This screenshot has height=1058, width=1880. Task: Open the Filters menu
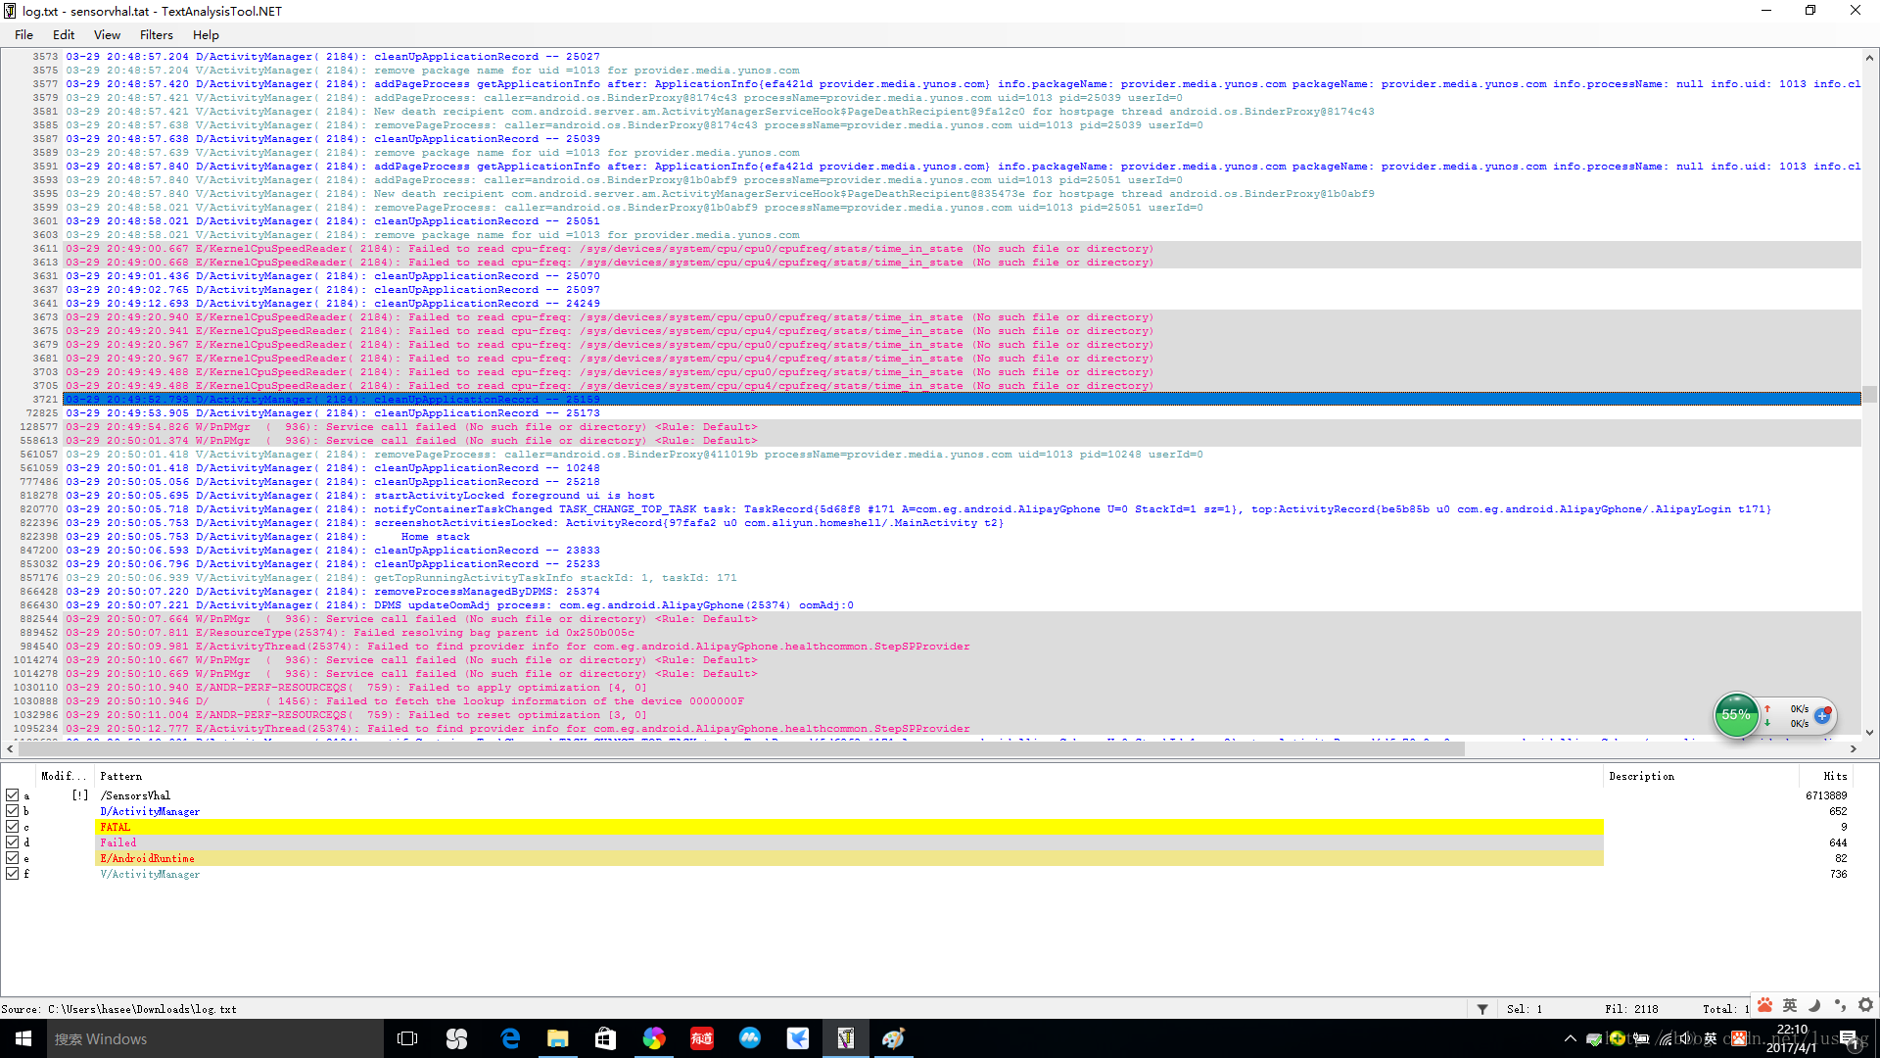tap(156, 35)
